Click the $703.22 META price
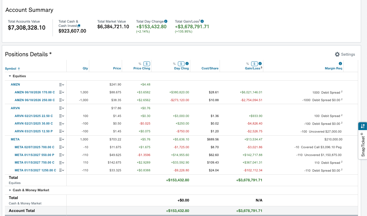 click(x=115, y=139)
